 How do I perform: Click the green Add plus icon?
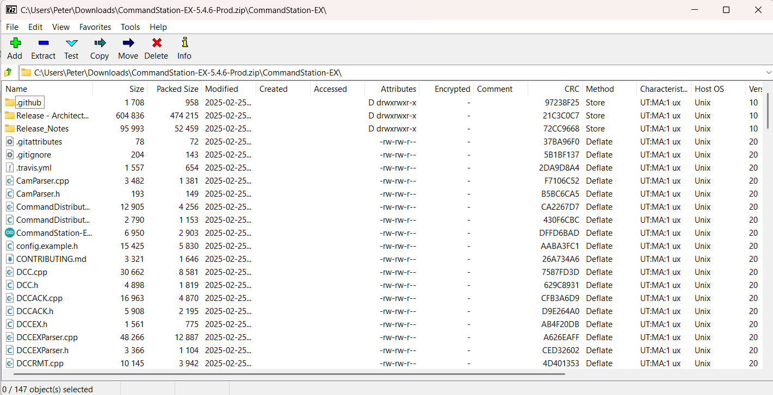click(15, 43)
